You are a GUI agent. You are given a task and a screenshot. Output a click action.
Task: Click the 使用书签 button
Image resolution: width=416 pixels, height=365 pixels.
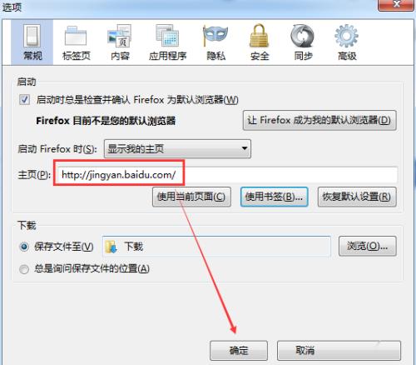point(274,197)
